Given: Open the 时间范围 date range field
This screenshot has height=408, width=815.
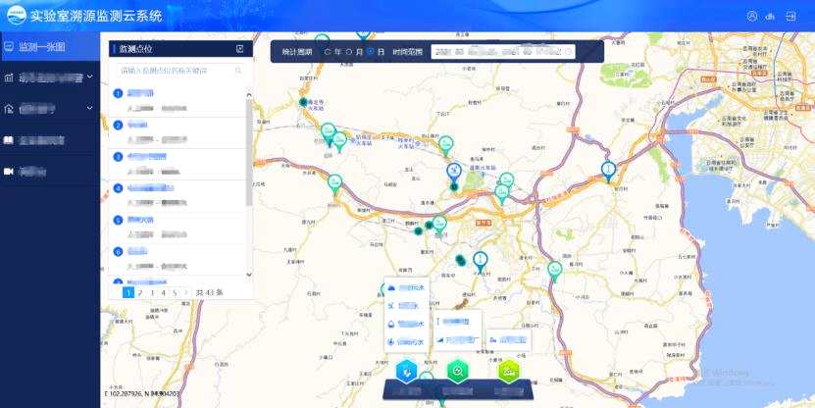Looking at the screenshot, I should tap(502, 52).
